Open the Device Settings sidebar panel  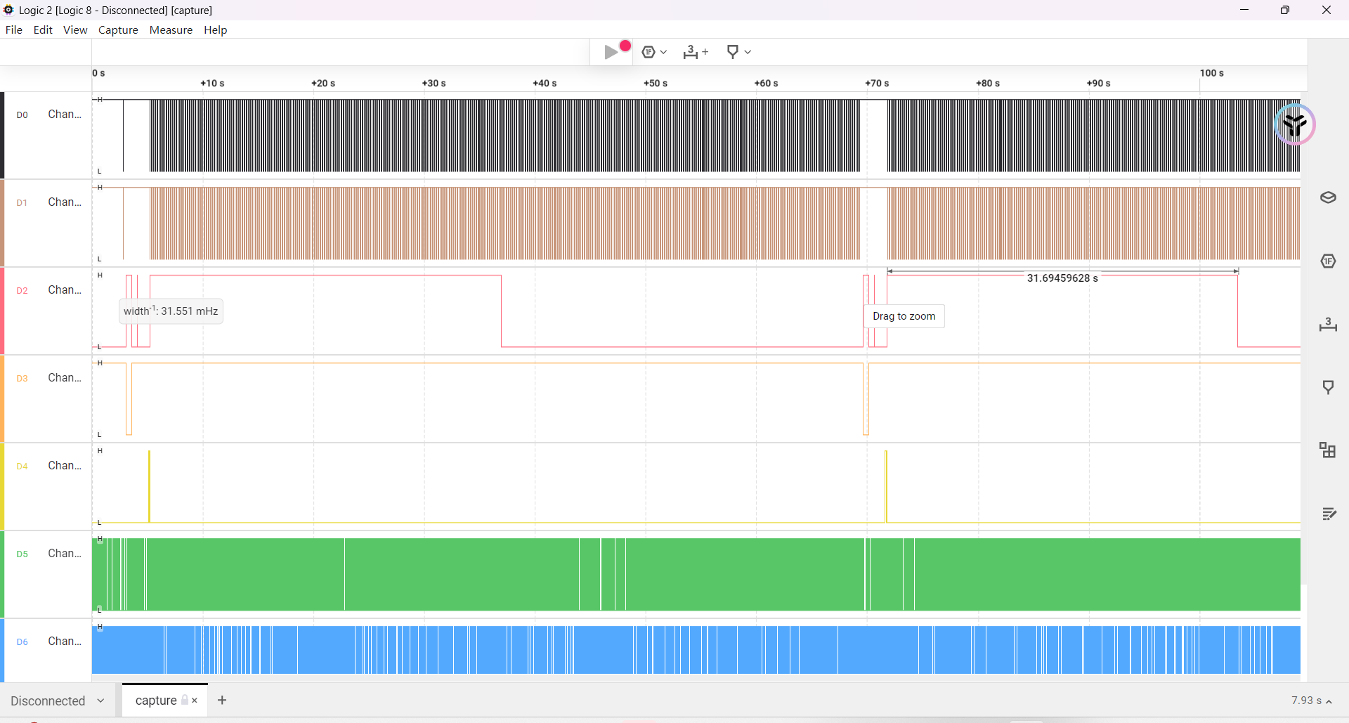pyautogui.click(x=1327, y=198)
